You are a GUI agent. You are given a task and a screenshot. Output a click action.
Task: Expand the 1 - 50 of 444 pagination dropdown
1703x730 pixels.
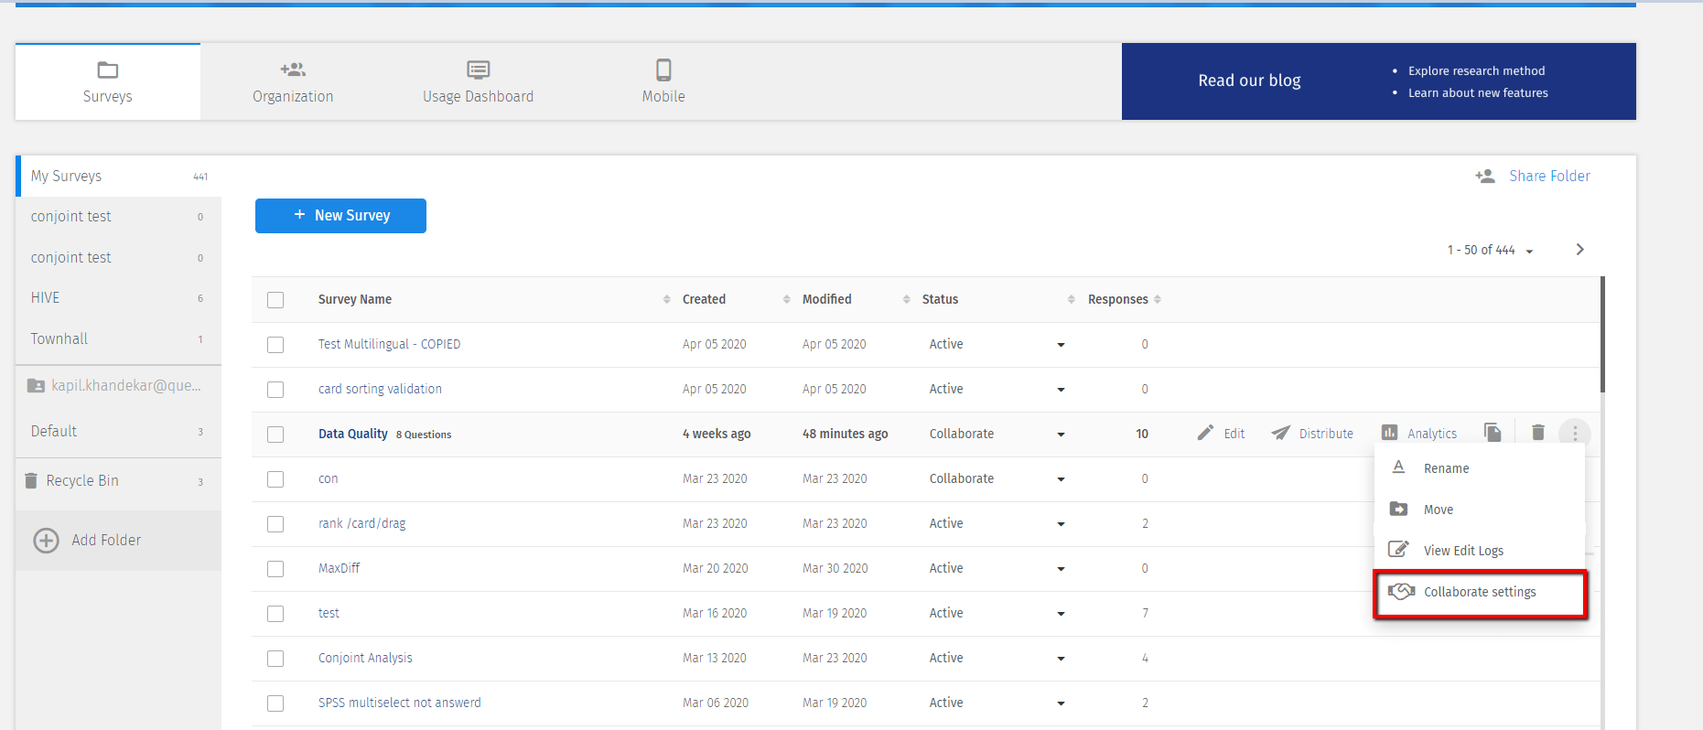point(1529,251)
